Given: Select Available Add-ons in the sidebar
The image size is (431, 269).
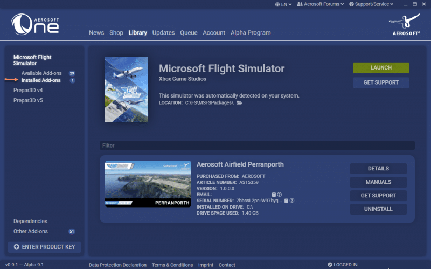Looking at the screenshot, I should (41, 73).
